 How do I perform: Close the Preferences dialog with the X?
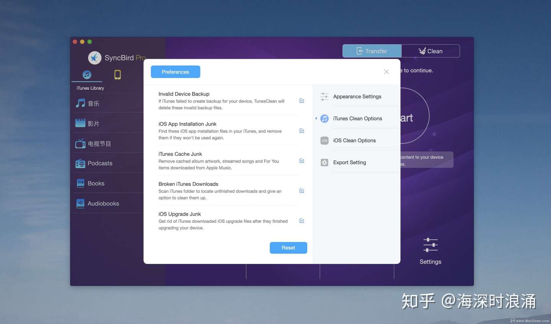point(386,72)
